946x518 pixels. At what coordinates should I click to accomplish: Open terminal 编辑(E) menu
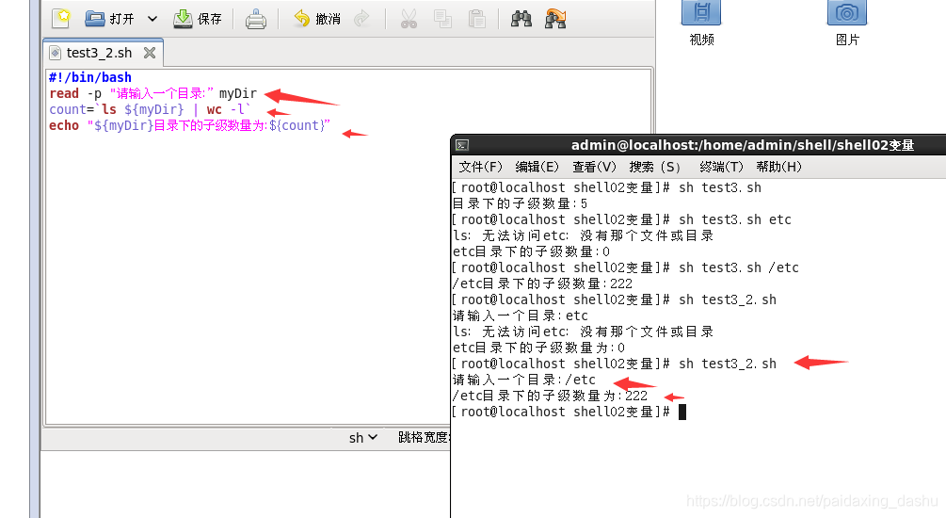click(537, 167)
